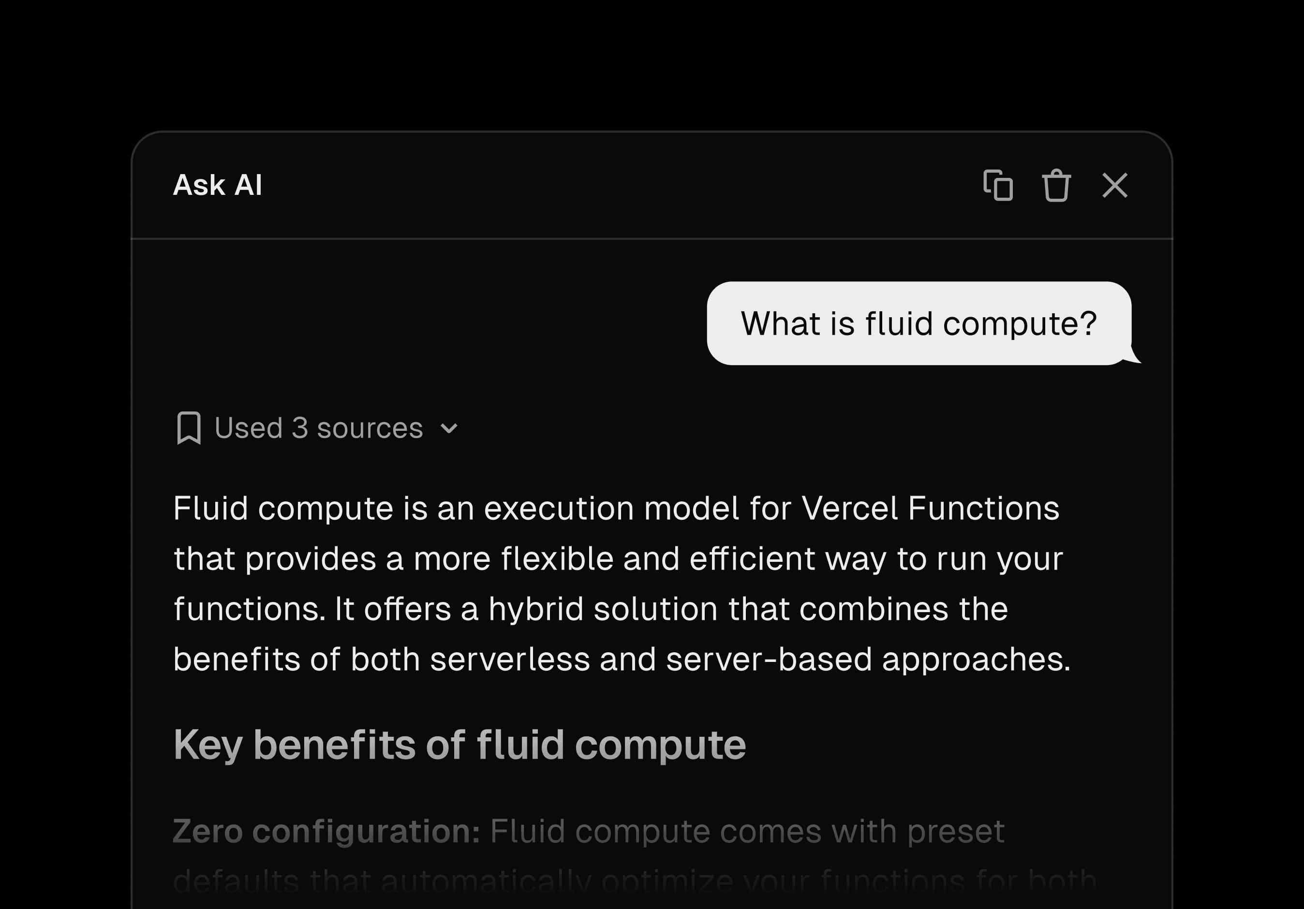The image size is (1304, 909).
Task: Click the "Ask AI" panel title
Action: (218, 185)
